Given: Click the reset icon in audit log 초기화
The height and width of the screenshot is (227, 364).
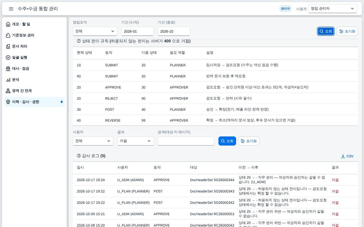Looking at the screenshot, I should 243,141.
